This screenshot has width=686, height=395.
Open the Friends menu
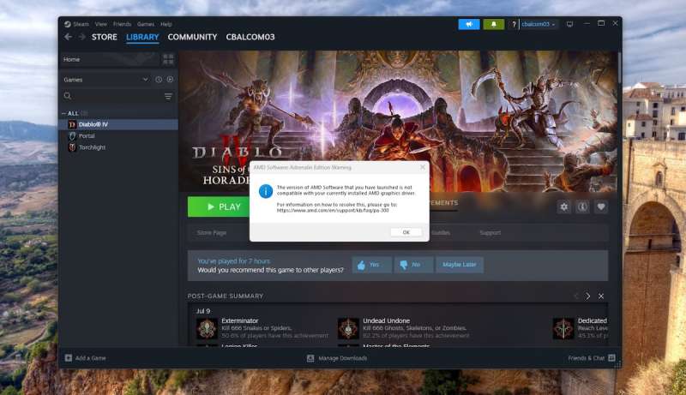[x=122, y=24]
